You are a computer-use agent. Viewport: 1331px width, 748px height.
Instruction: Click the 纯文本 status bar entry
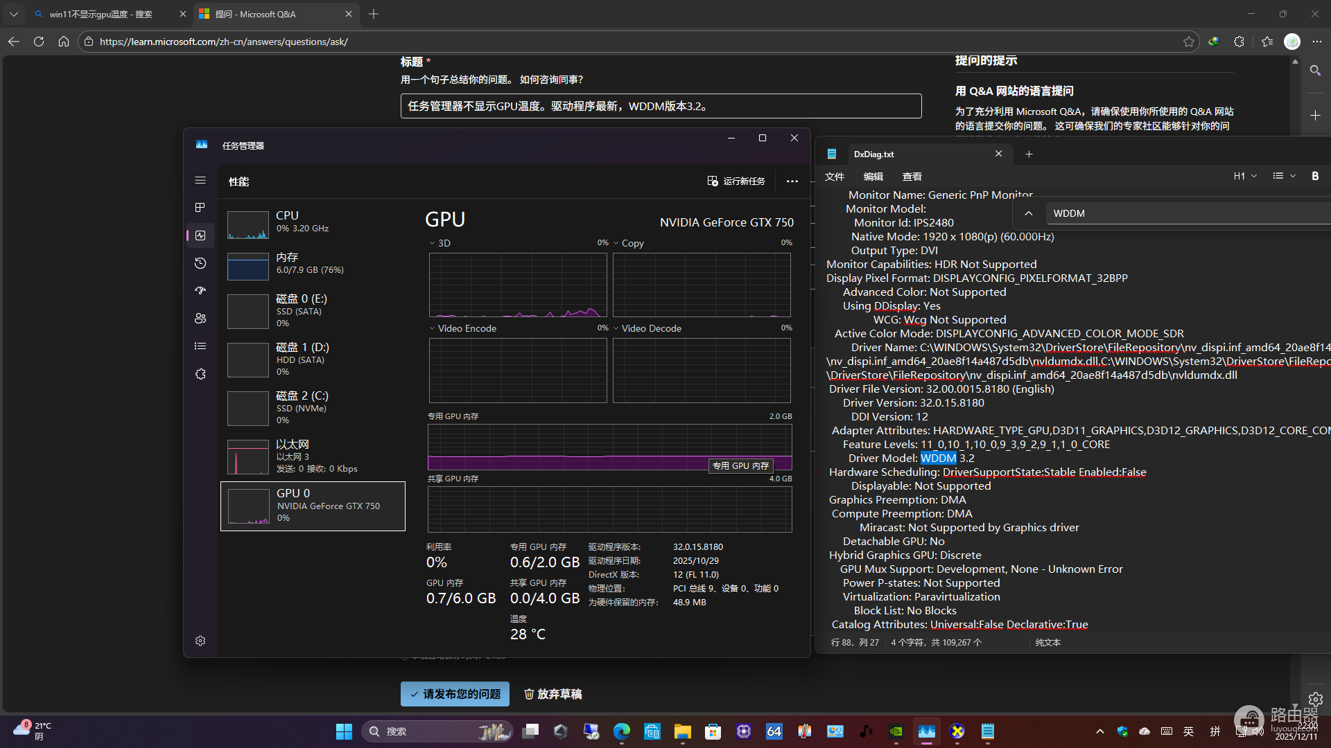(x=1047, y=643)
